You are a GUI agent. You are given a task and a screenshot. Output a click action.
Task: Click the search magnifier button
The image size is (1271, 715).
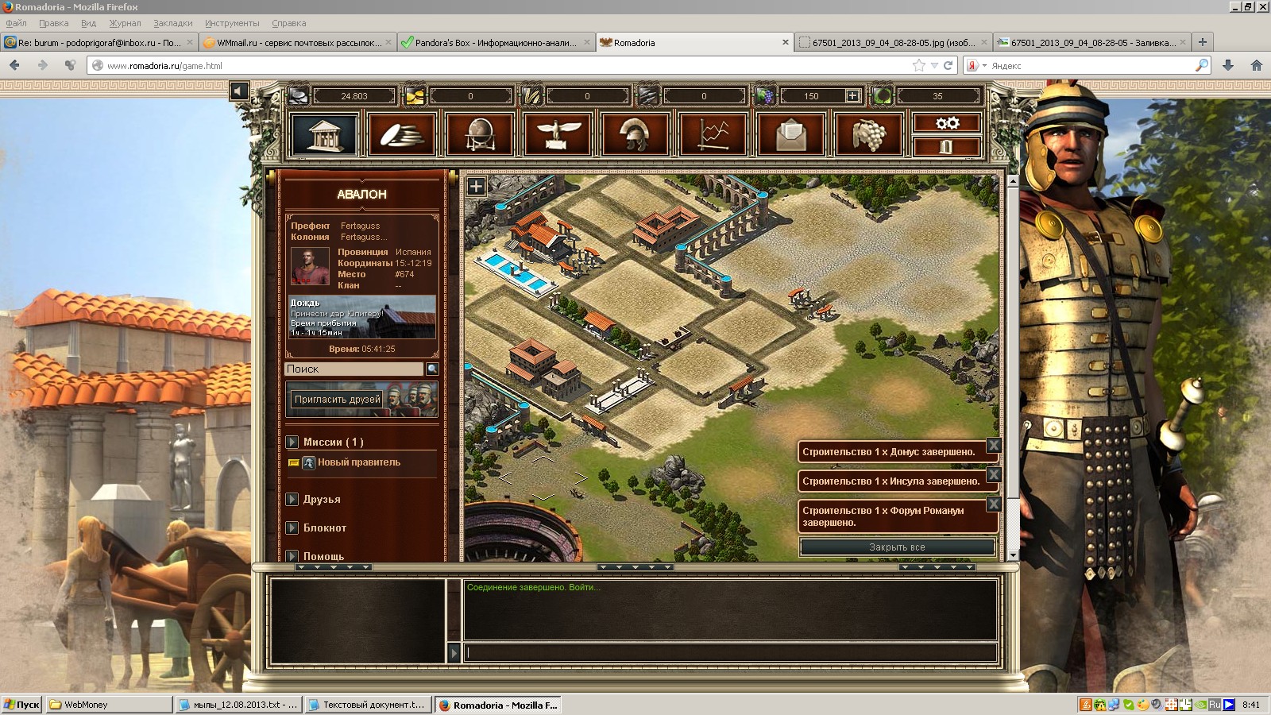coord(432,369)
